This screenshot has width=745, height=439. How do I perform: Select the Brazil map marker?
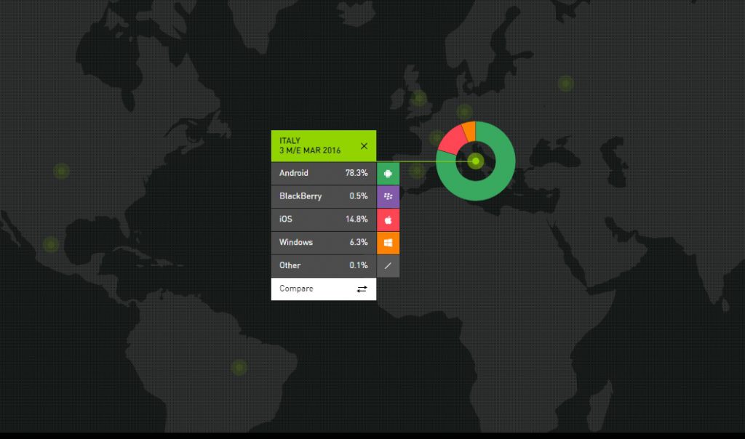tap(239, 367)
